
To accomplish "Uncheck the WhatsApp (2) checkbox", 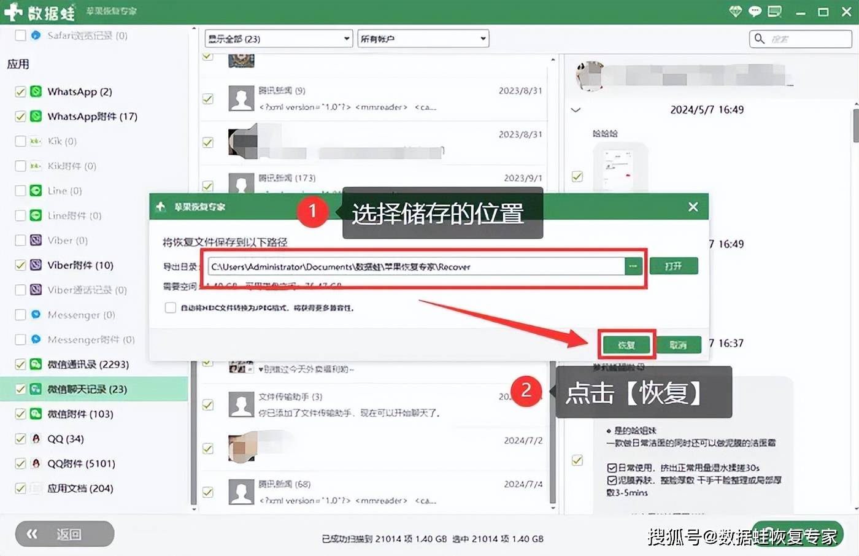I will click(20, 91).
